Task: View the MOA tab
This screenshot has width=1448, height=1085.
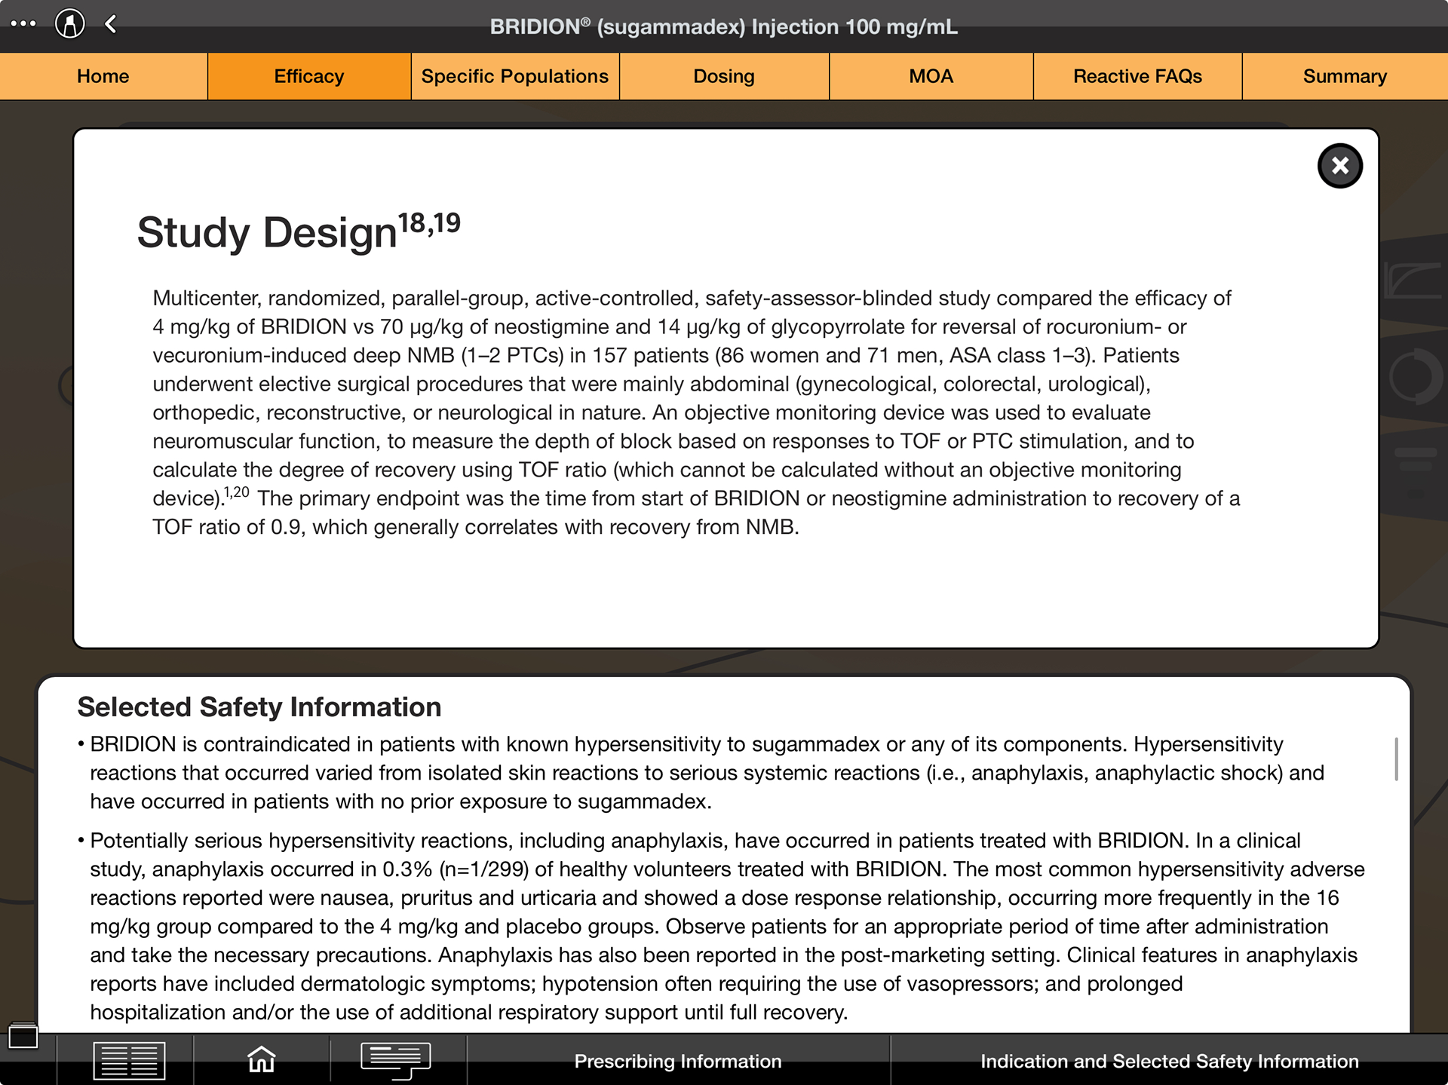Action: point(931,76)
